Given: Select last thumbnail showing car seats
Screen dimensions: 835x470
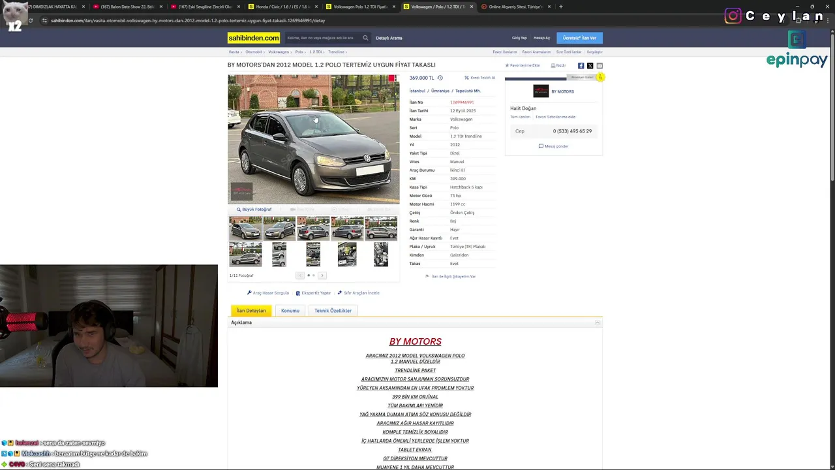Looking at the screenshot, I should (x=381, y=255).
